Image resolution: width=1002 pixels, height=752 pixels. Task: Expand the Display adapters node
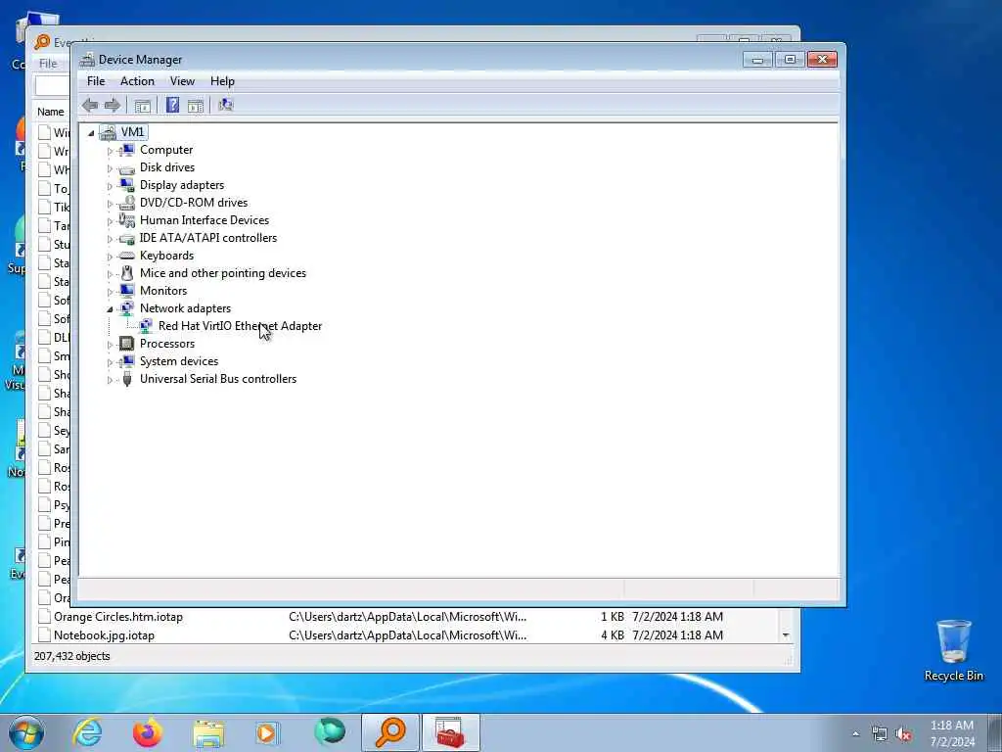(x=110, y=186)
